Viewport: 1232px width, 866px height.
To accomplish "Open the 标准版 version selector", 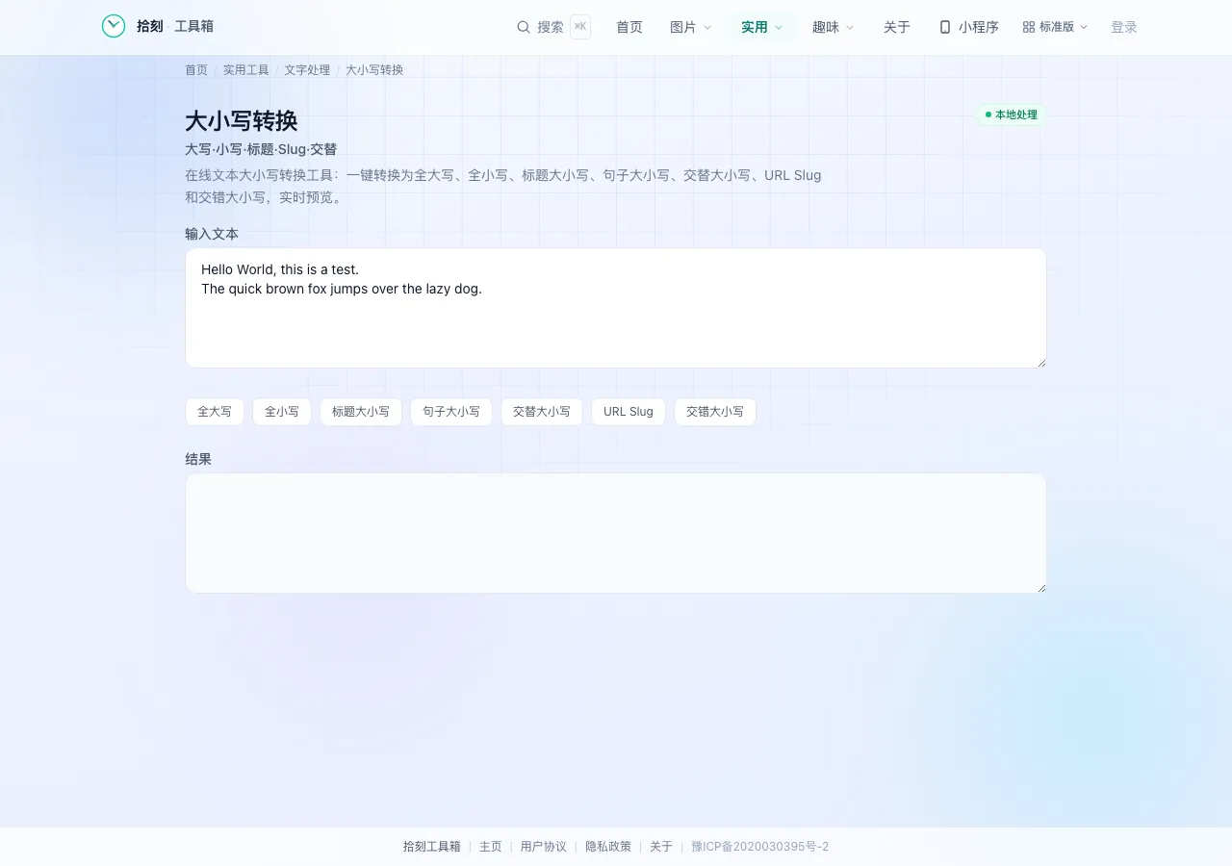I will pos(1056,27).
